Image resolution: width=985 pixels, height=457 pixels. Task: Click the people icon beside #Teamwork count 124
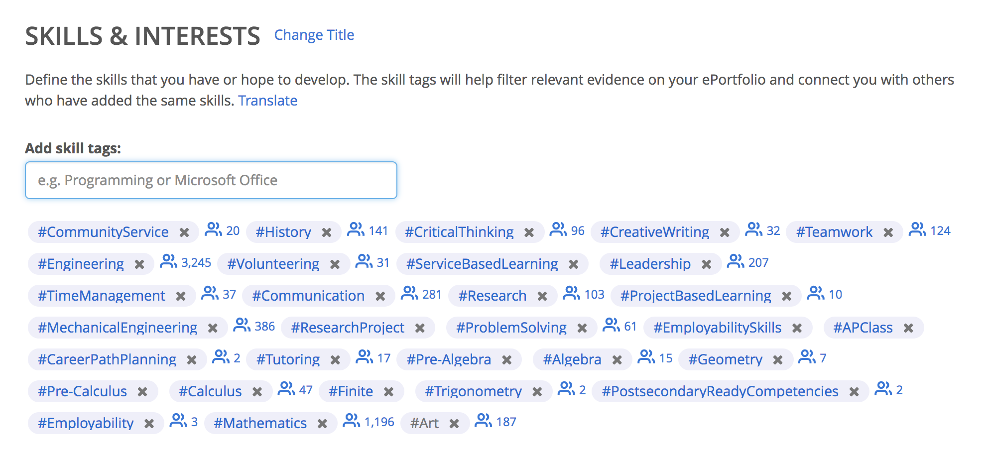pyautogui.click(x=917, y=229)
